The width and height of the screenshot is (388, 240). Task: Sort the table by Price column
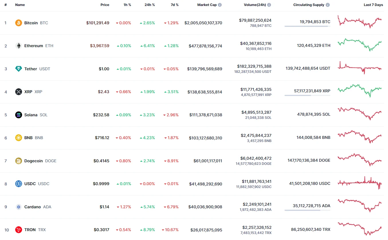pyautogui.click(x=105, y=5)
